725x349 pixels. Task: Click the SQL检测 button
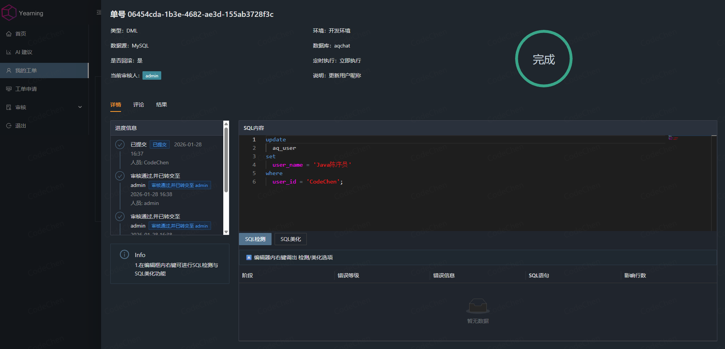coord(255,239)
